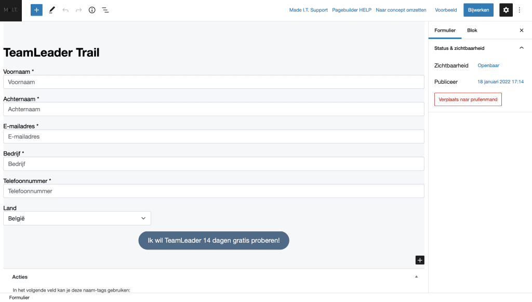Click the Land field label
Viewport: 532px width, 302px height.
(10, 208)
